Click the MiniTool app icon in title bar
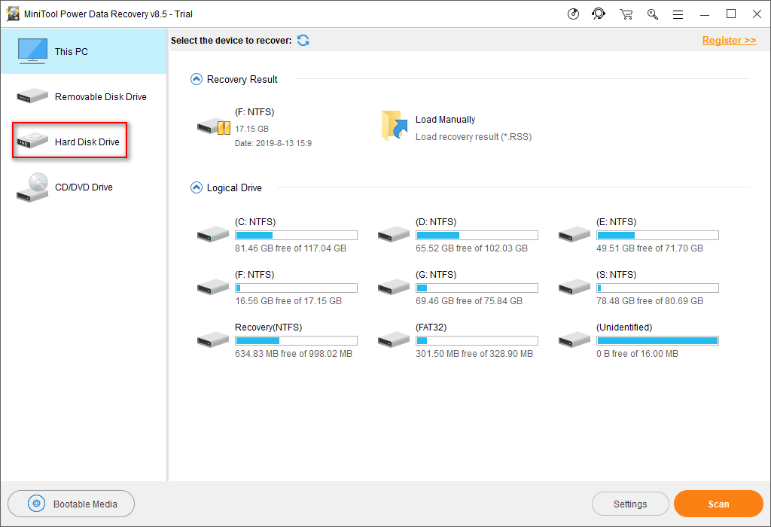This screenshot has height=527, width=771. [x=13, y=14]
